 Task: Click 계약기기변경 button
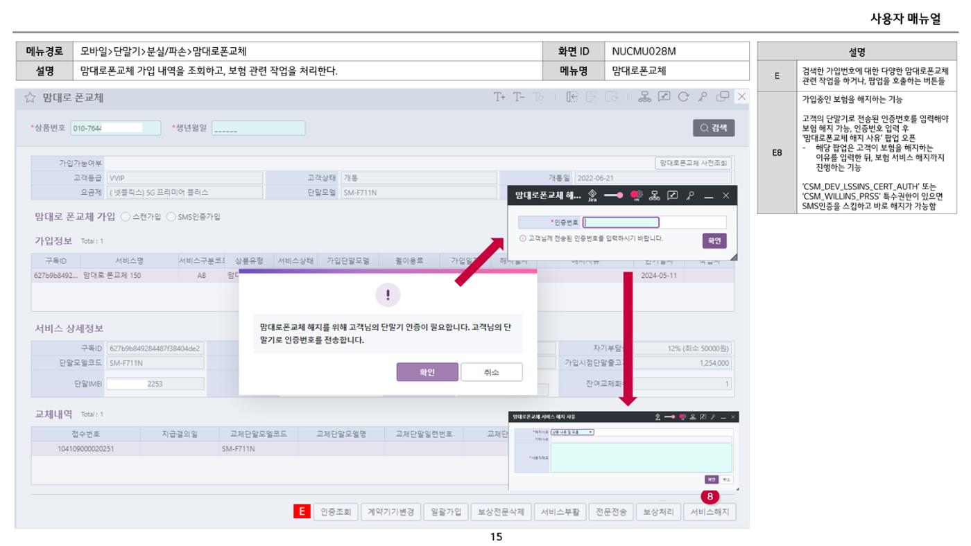click(x=390, y=512)
